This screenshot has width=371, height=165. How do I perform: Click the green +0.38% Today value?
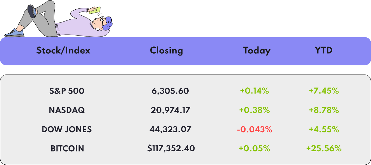(254, 110)
